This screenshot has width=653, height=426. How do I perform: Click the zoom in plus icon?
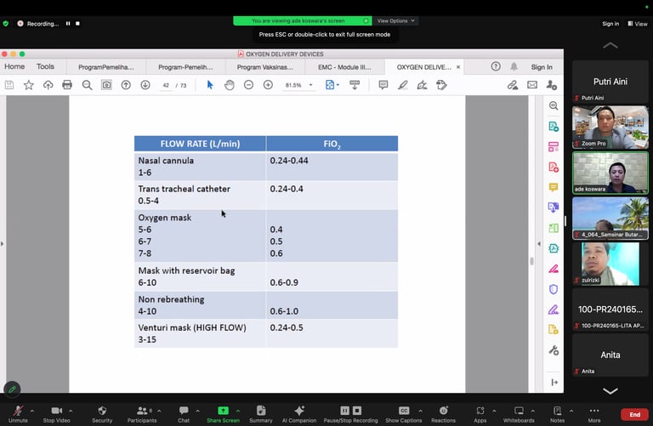[268, 85]
